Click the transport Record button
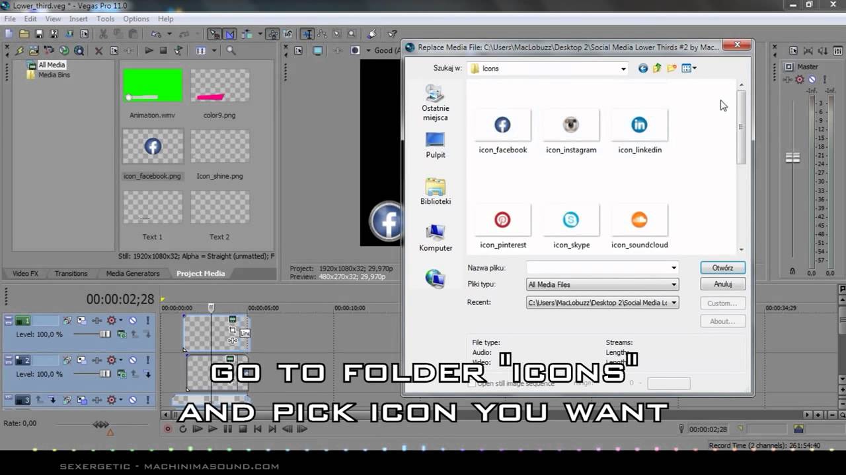The height and width of the screenshot is (475, 846). pyautogui.click(x=168, y=429)
